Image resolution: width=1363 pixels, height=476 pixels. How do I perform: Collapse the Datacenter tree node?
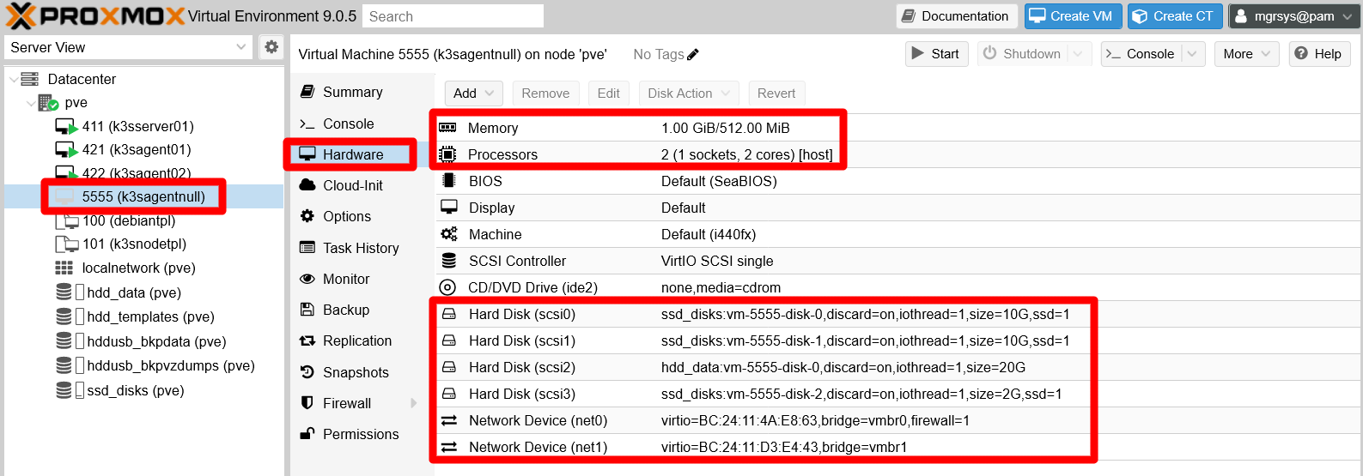pyautogui.click(x=13, y=79)
